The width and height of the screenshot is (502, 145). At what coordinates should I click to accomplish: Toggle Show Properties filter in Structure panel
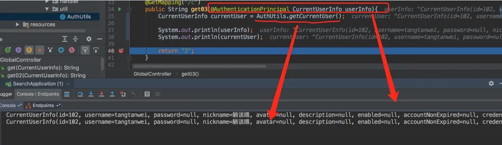coord(18,50)
